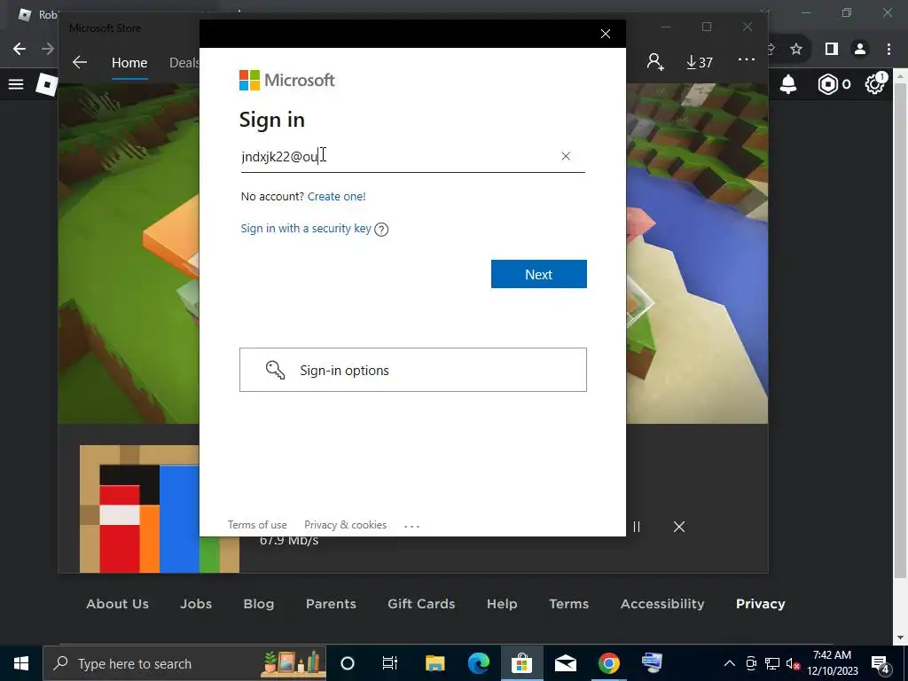Image resolution: width=908 pixels, height=681 pixels.
Task: Open Roblox notifications bell
Action: pos(788,84)
